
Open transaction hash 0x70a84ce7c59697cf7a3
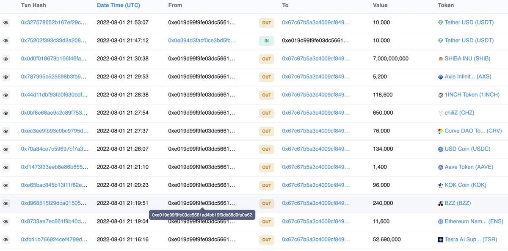(x=55, y=149)
